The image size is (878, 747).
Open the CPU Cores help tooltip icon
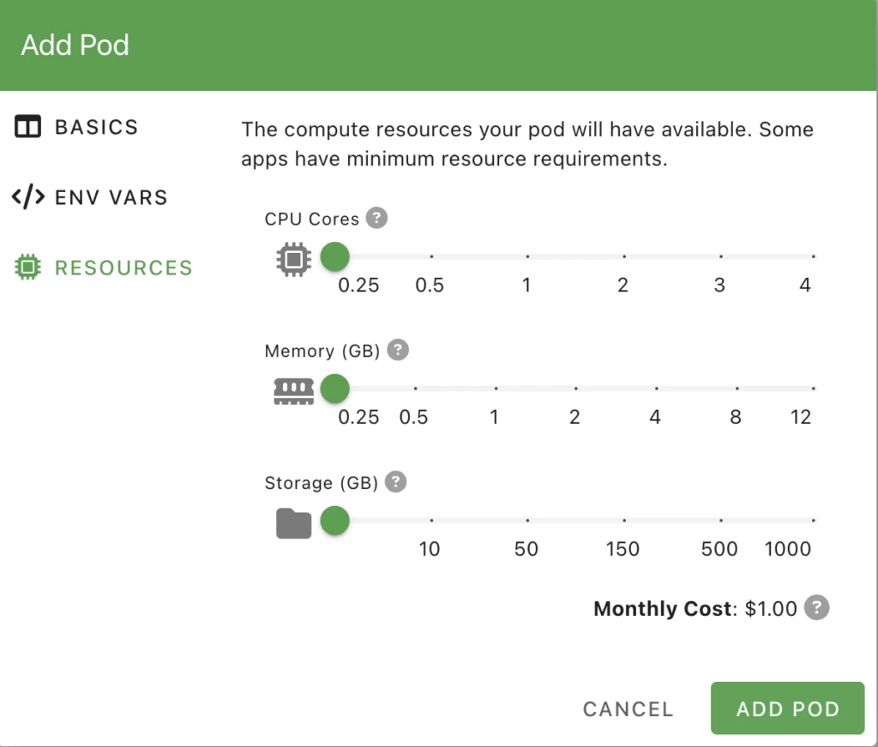point(376,218)
